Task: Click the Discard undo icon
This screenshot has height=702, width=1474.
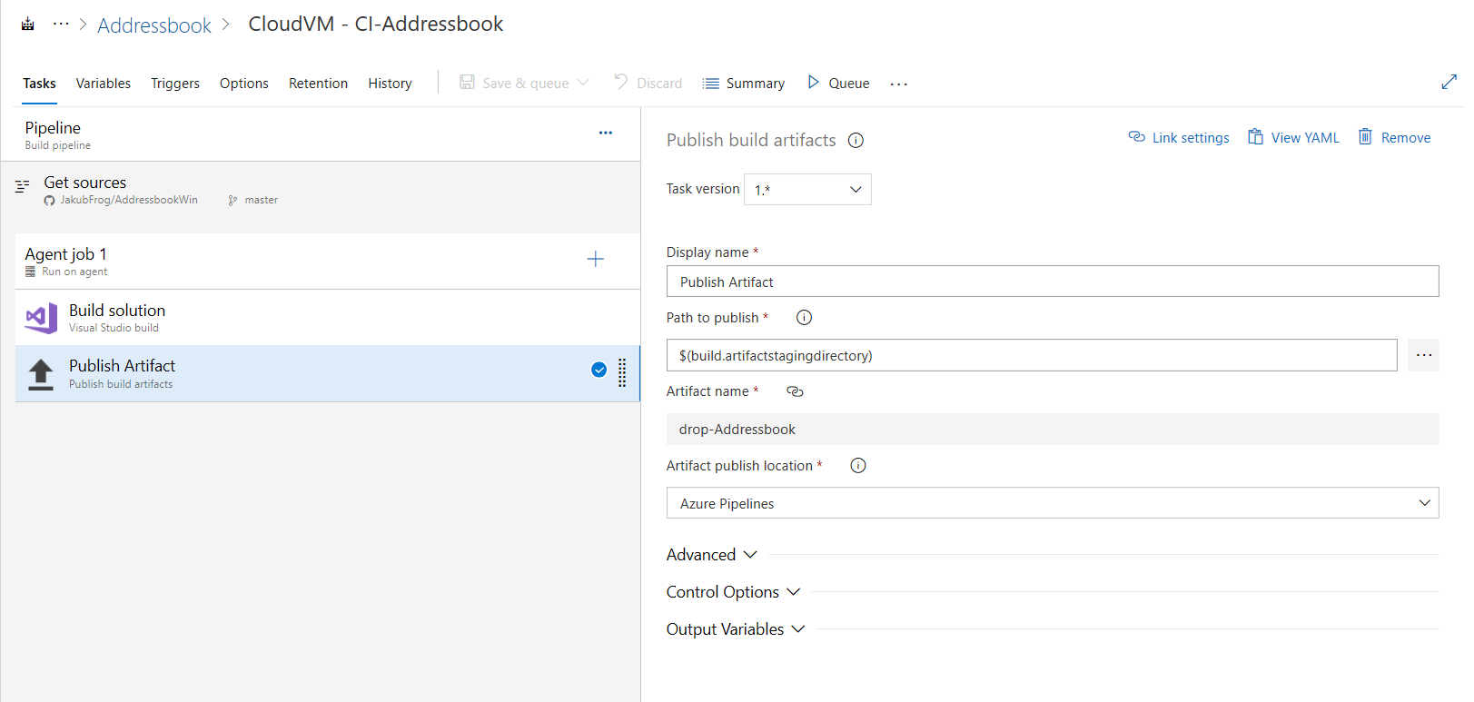Action: (621, 82)
